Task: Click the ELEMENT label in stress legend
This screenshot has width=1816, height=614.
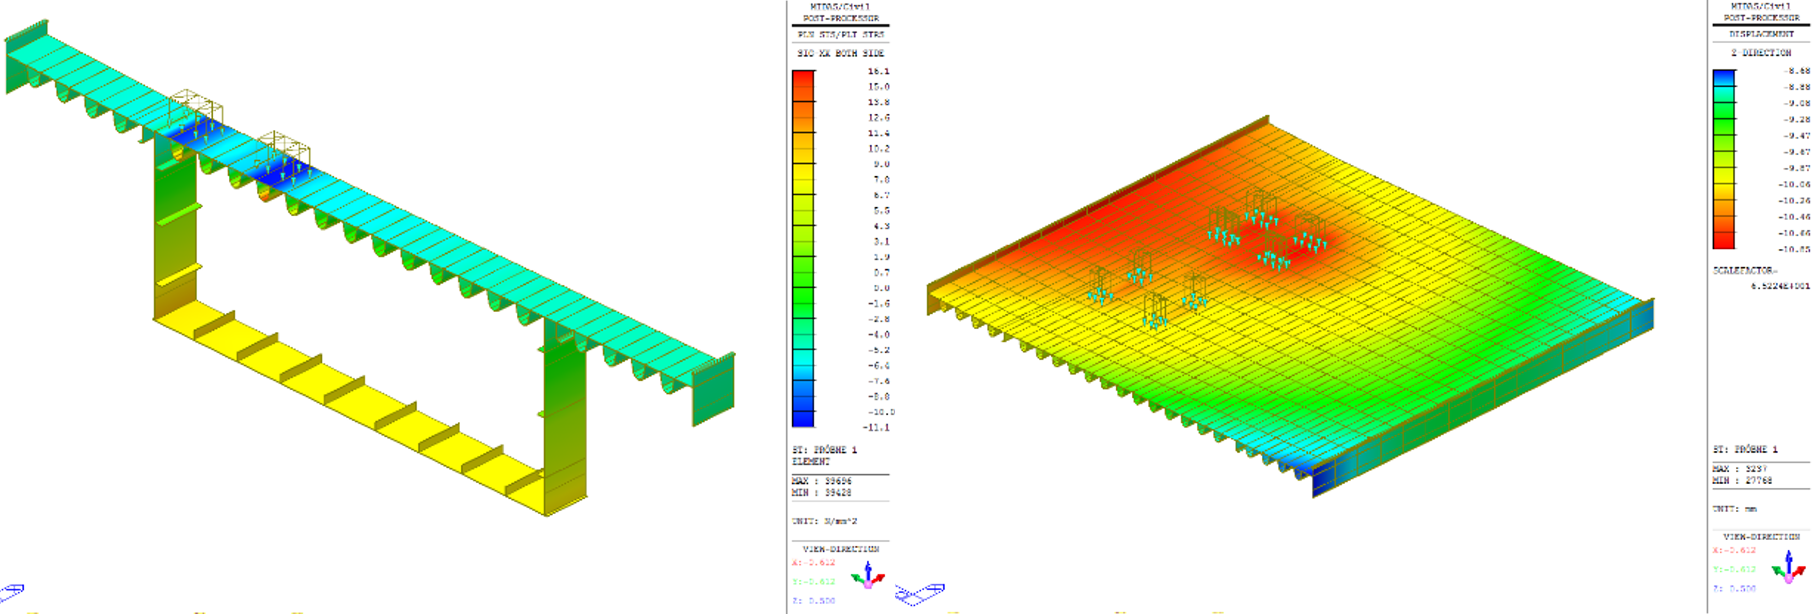Action: tap(811, 461)
